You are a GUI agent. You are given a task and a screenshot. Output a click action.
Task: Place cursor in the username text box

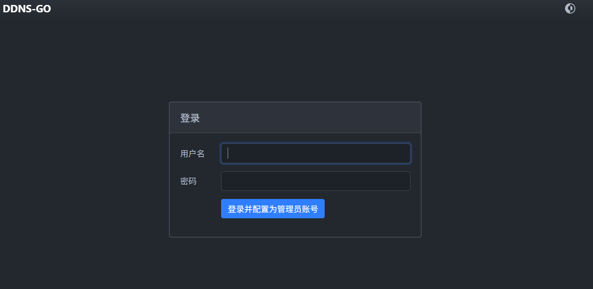(316, 153)
